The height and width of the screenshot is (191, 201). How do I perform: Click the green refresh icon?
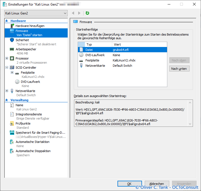point(87,13)
